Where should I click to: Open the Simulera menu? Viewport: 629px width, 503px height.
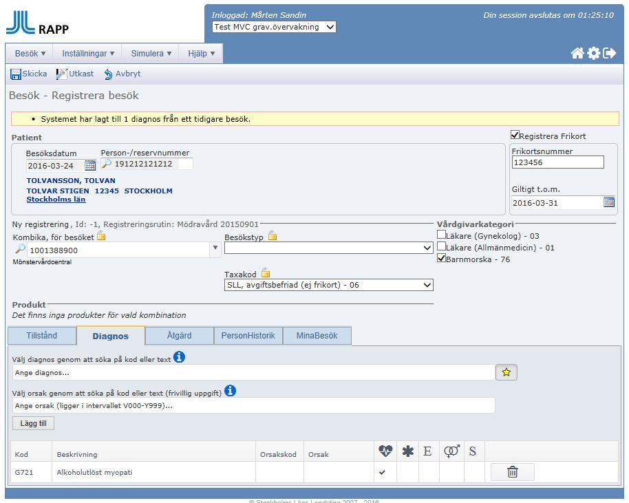pos(151,54)
